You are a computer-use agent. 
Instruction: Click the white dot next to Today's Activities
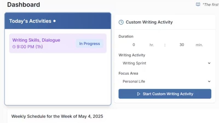click(54, 21)
